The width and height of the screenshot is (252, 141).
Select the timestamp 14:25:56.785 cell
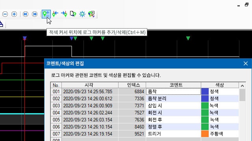click(90, 91)
